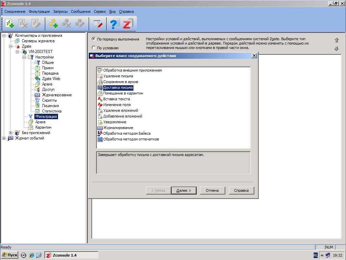The width and height of the screenshot is (346, 260).
Task: Select Доставка письма in the action list
Action: click(x=118, y=87)
